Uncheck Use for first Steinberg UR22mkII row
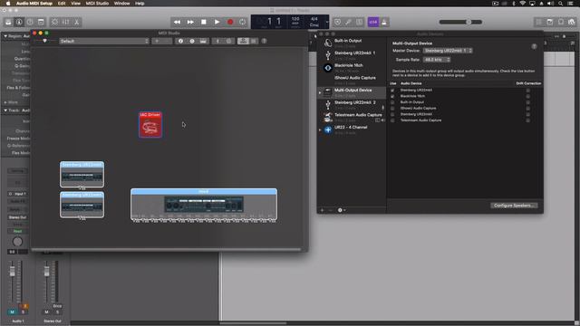 click(x=392, y=91)
